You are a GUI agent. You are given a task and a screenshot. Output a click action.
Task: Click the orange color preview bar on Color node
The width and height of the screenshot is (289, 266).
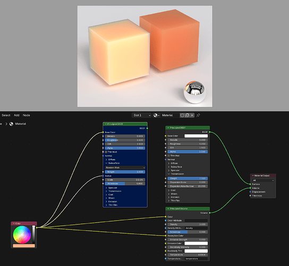tap(24, 246)
